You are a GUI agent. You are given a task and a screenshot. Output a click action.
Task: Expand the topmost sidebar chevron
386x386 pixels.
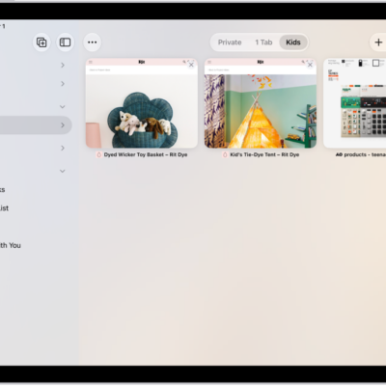(x=63, y=66)
